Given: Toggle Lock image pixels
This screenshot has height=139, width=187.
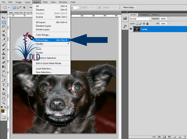Looking at the screenshot, I should (141, 24).
